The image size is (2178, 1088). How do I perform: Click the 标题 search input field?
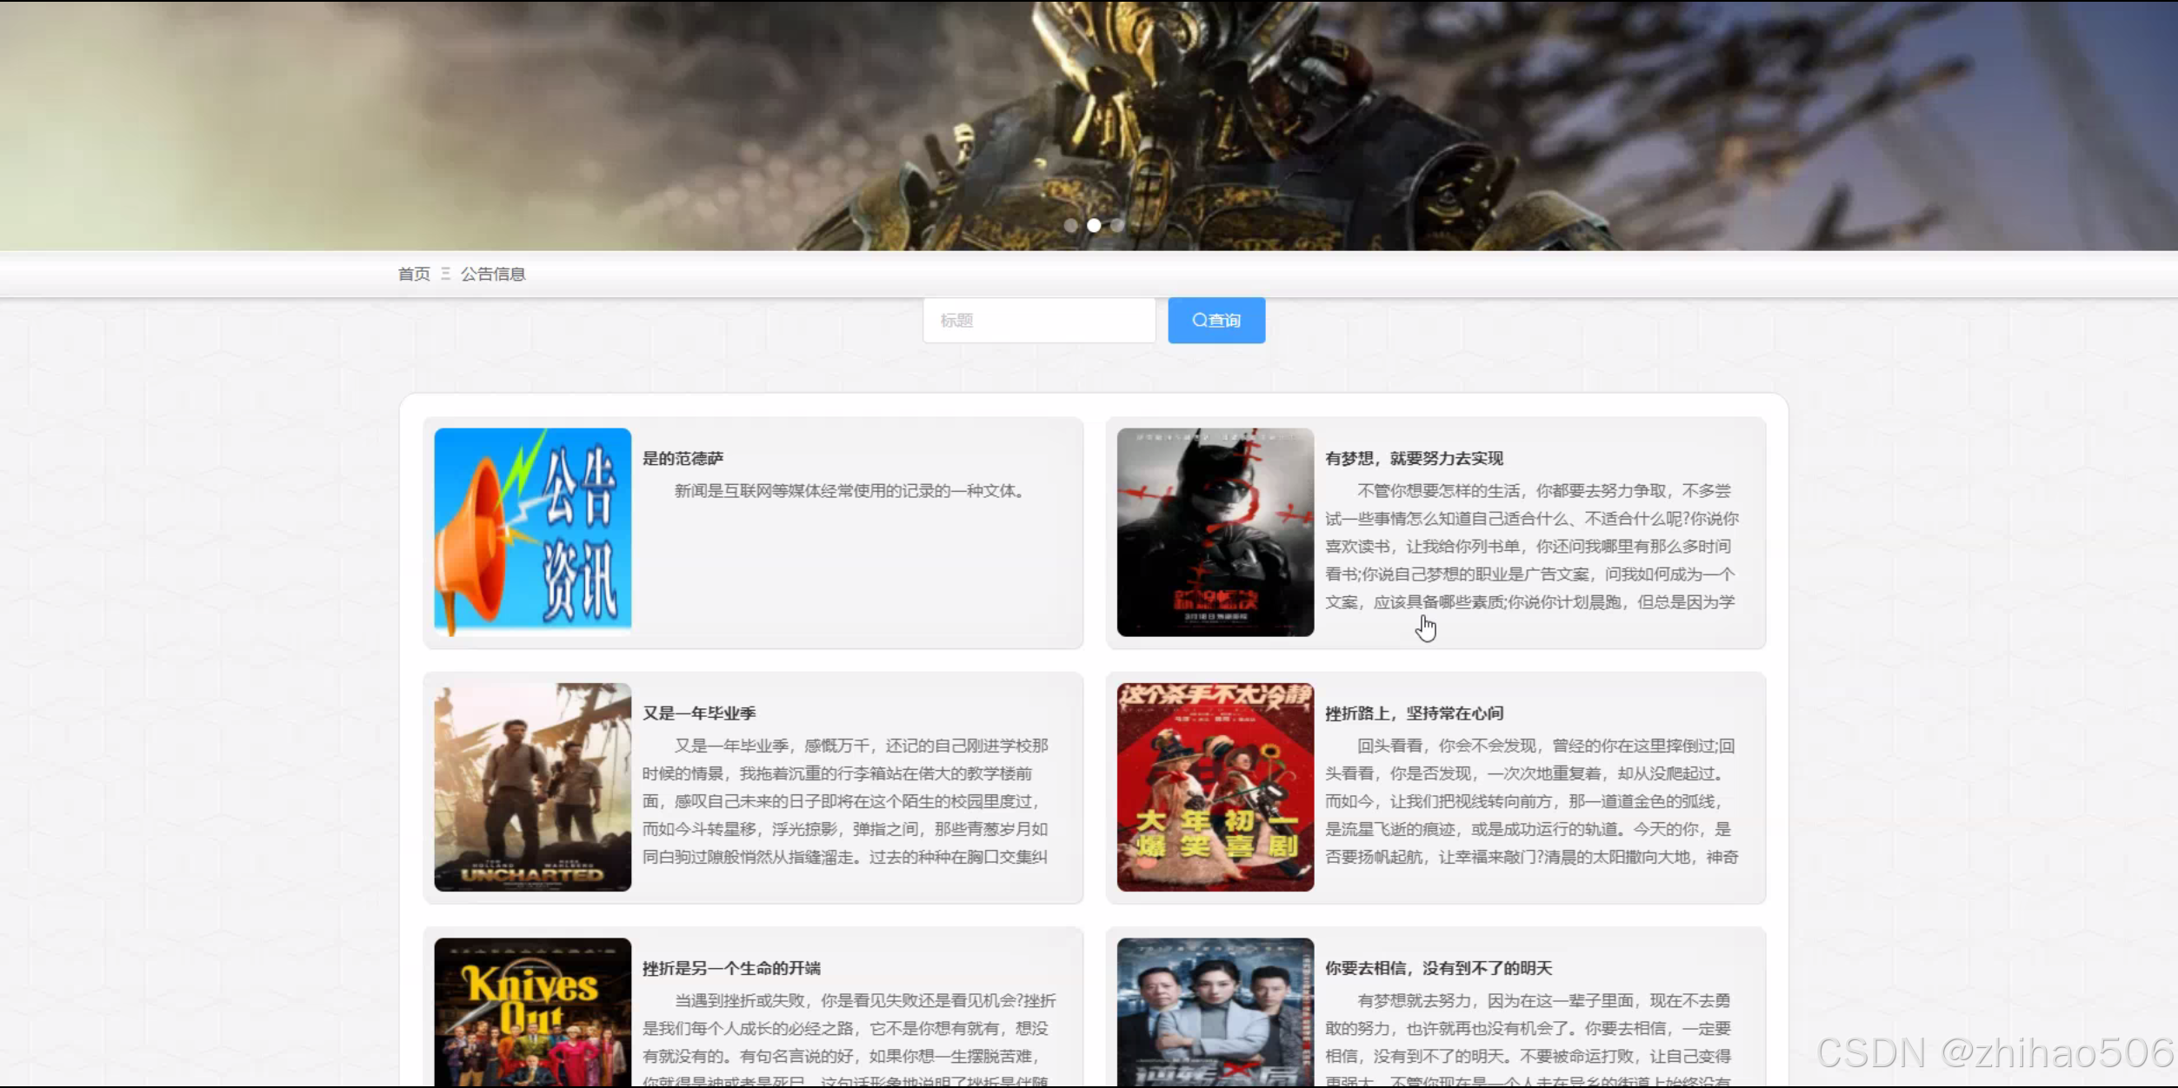pos(1038,321)
